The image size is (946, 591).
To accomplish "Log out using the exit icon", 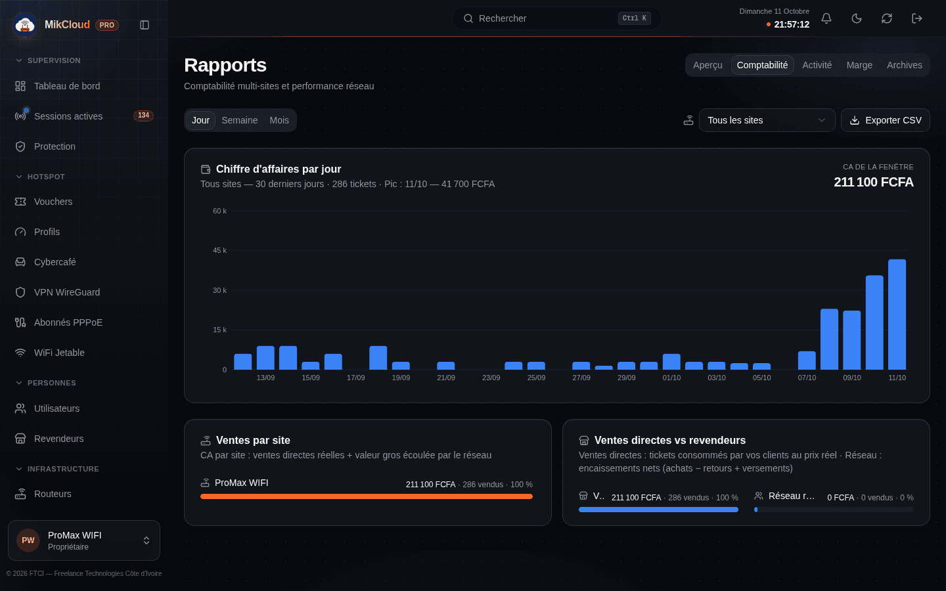I will pyautogui.click(x=917, y=18).
